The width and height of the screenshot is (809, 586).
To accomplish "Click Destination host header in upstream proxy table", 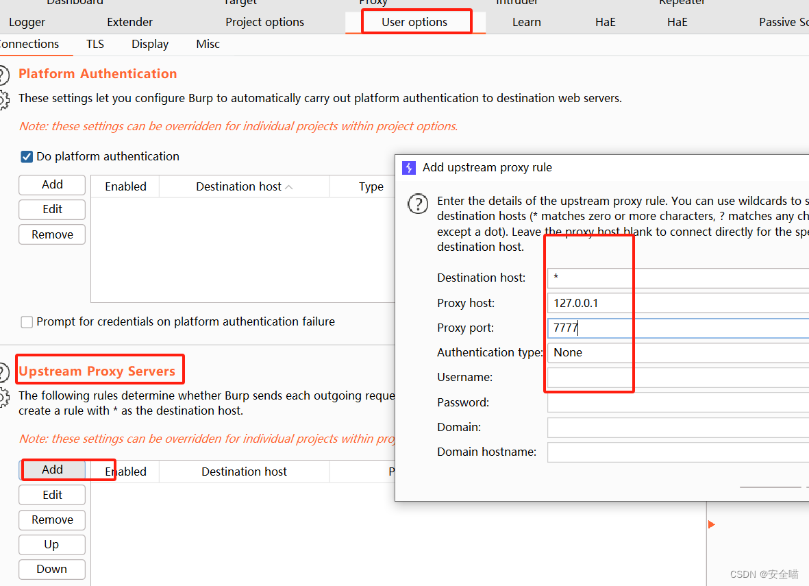I will coord(244,472).
